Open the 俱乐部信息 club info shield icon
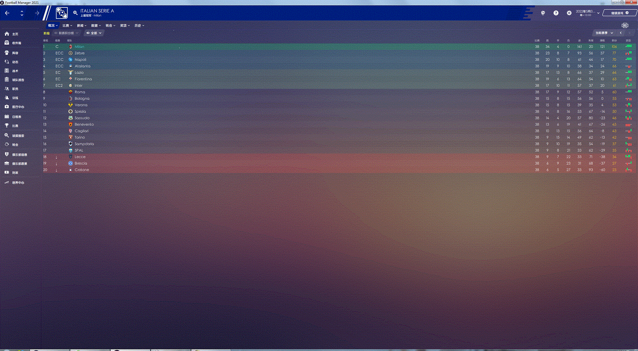This screenshot has height=351, width=638. pyautogui.click(x=7, y=154)
